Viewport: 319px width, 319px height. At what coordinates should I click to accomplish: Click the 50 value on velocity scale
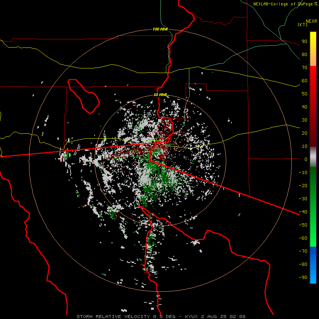(x=304, y=94)
